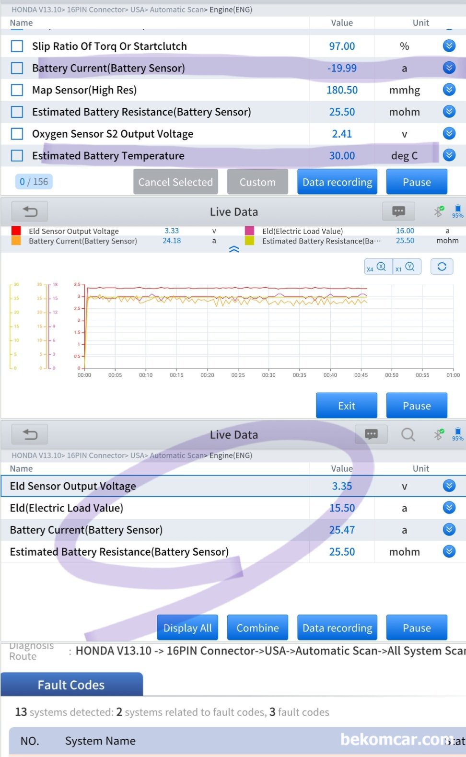Check the Slip Ratio Of Torq checkbox
466x757 pixels.
click(x=17, y=46)
